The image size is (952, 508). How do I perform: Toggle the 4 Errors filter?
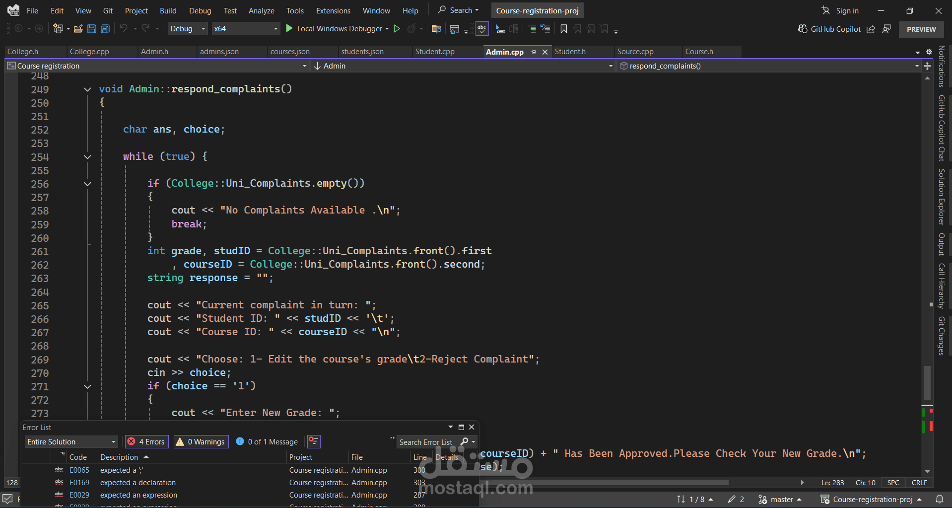(x=147, y=441)
